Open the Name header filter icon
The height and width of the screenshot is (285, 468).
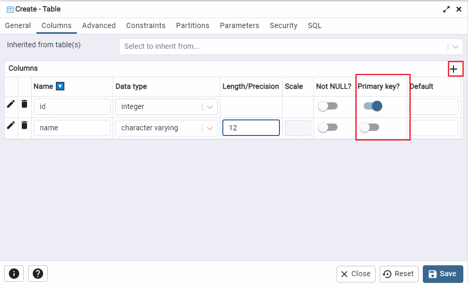point(60,86)
